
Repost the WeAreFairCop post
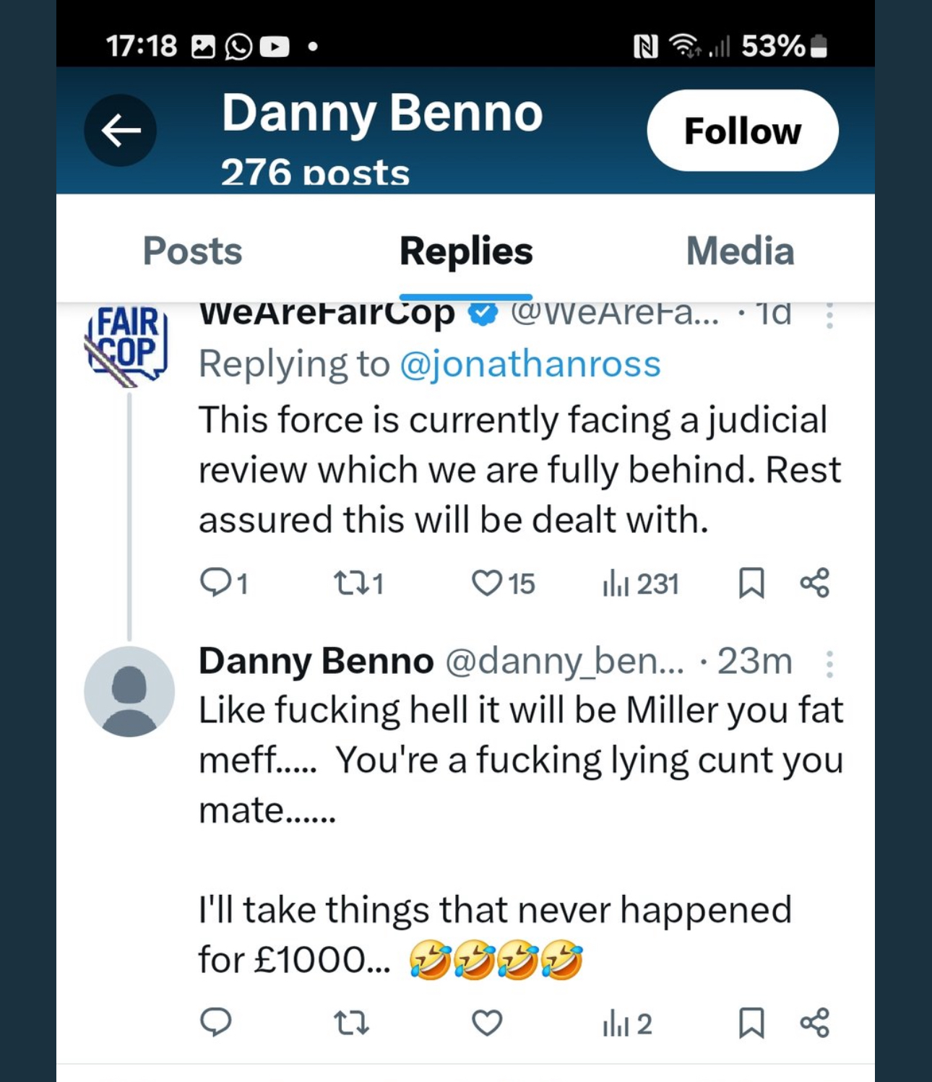point(351,583)
